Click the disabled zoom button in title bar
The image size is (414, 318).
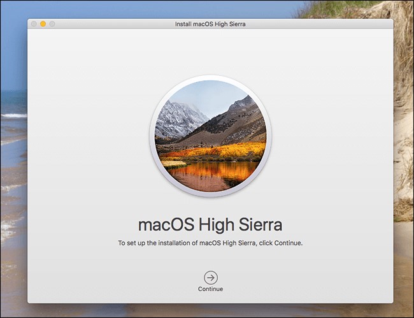pos(52,24)
